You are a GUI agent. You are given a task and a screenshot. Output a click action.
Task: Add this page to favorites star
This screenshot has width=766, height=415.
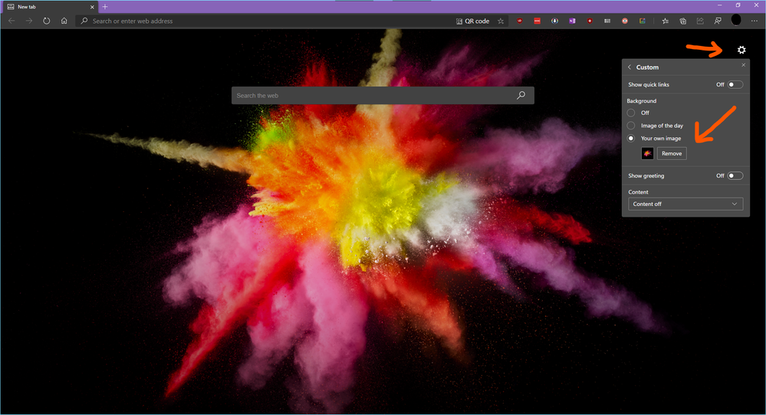(501, 21)
